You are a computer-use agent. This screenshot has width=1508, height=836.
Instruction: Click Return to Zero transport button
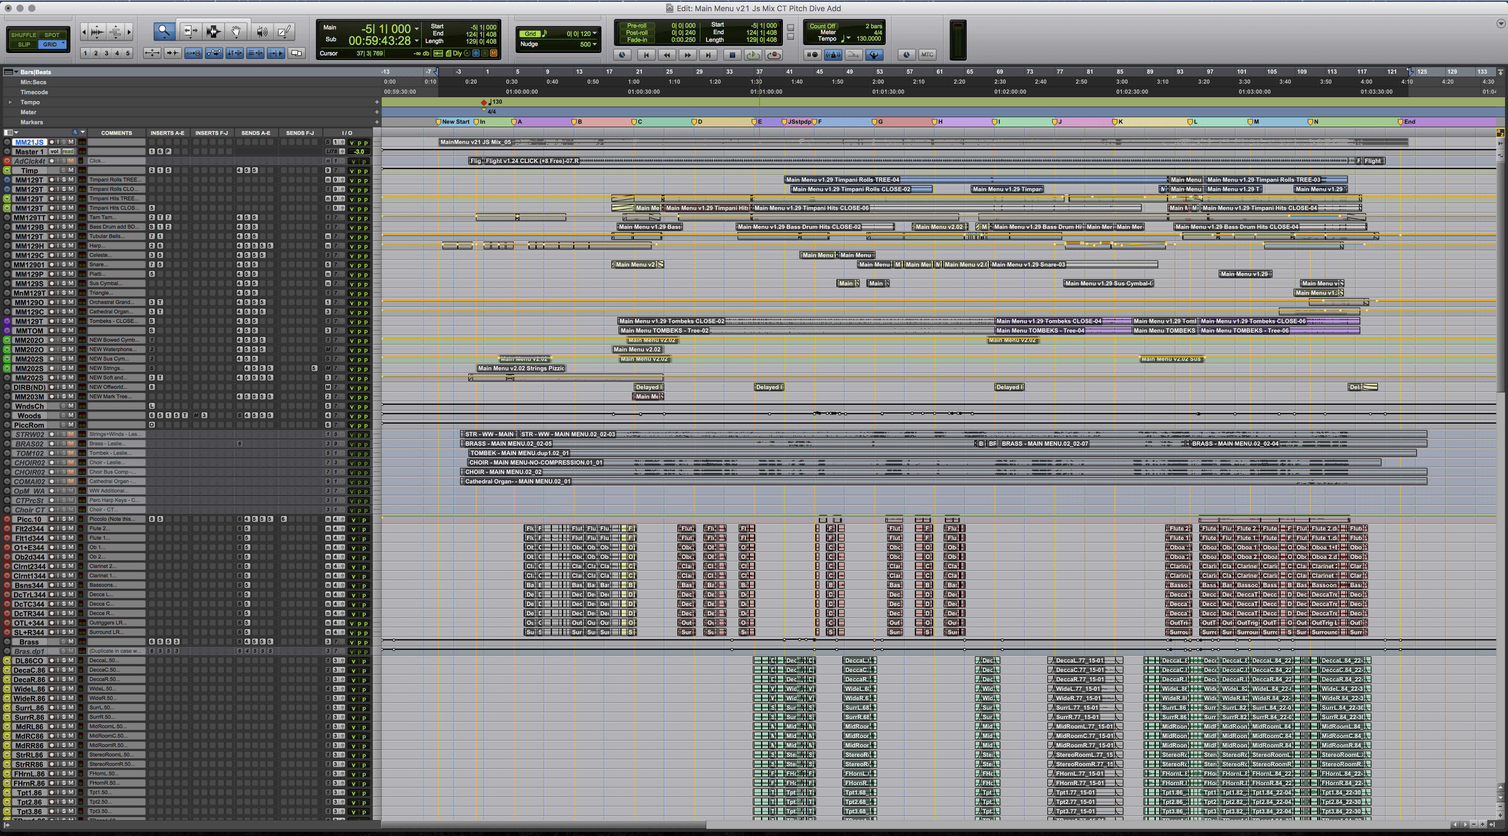(646, 54)
